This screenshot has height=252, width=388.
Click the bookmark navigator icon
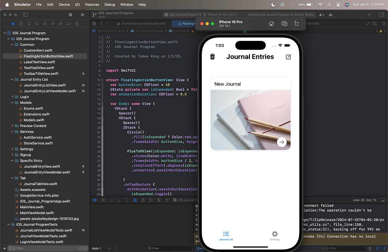pyautogui.click(x=29, y=24)
